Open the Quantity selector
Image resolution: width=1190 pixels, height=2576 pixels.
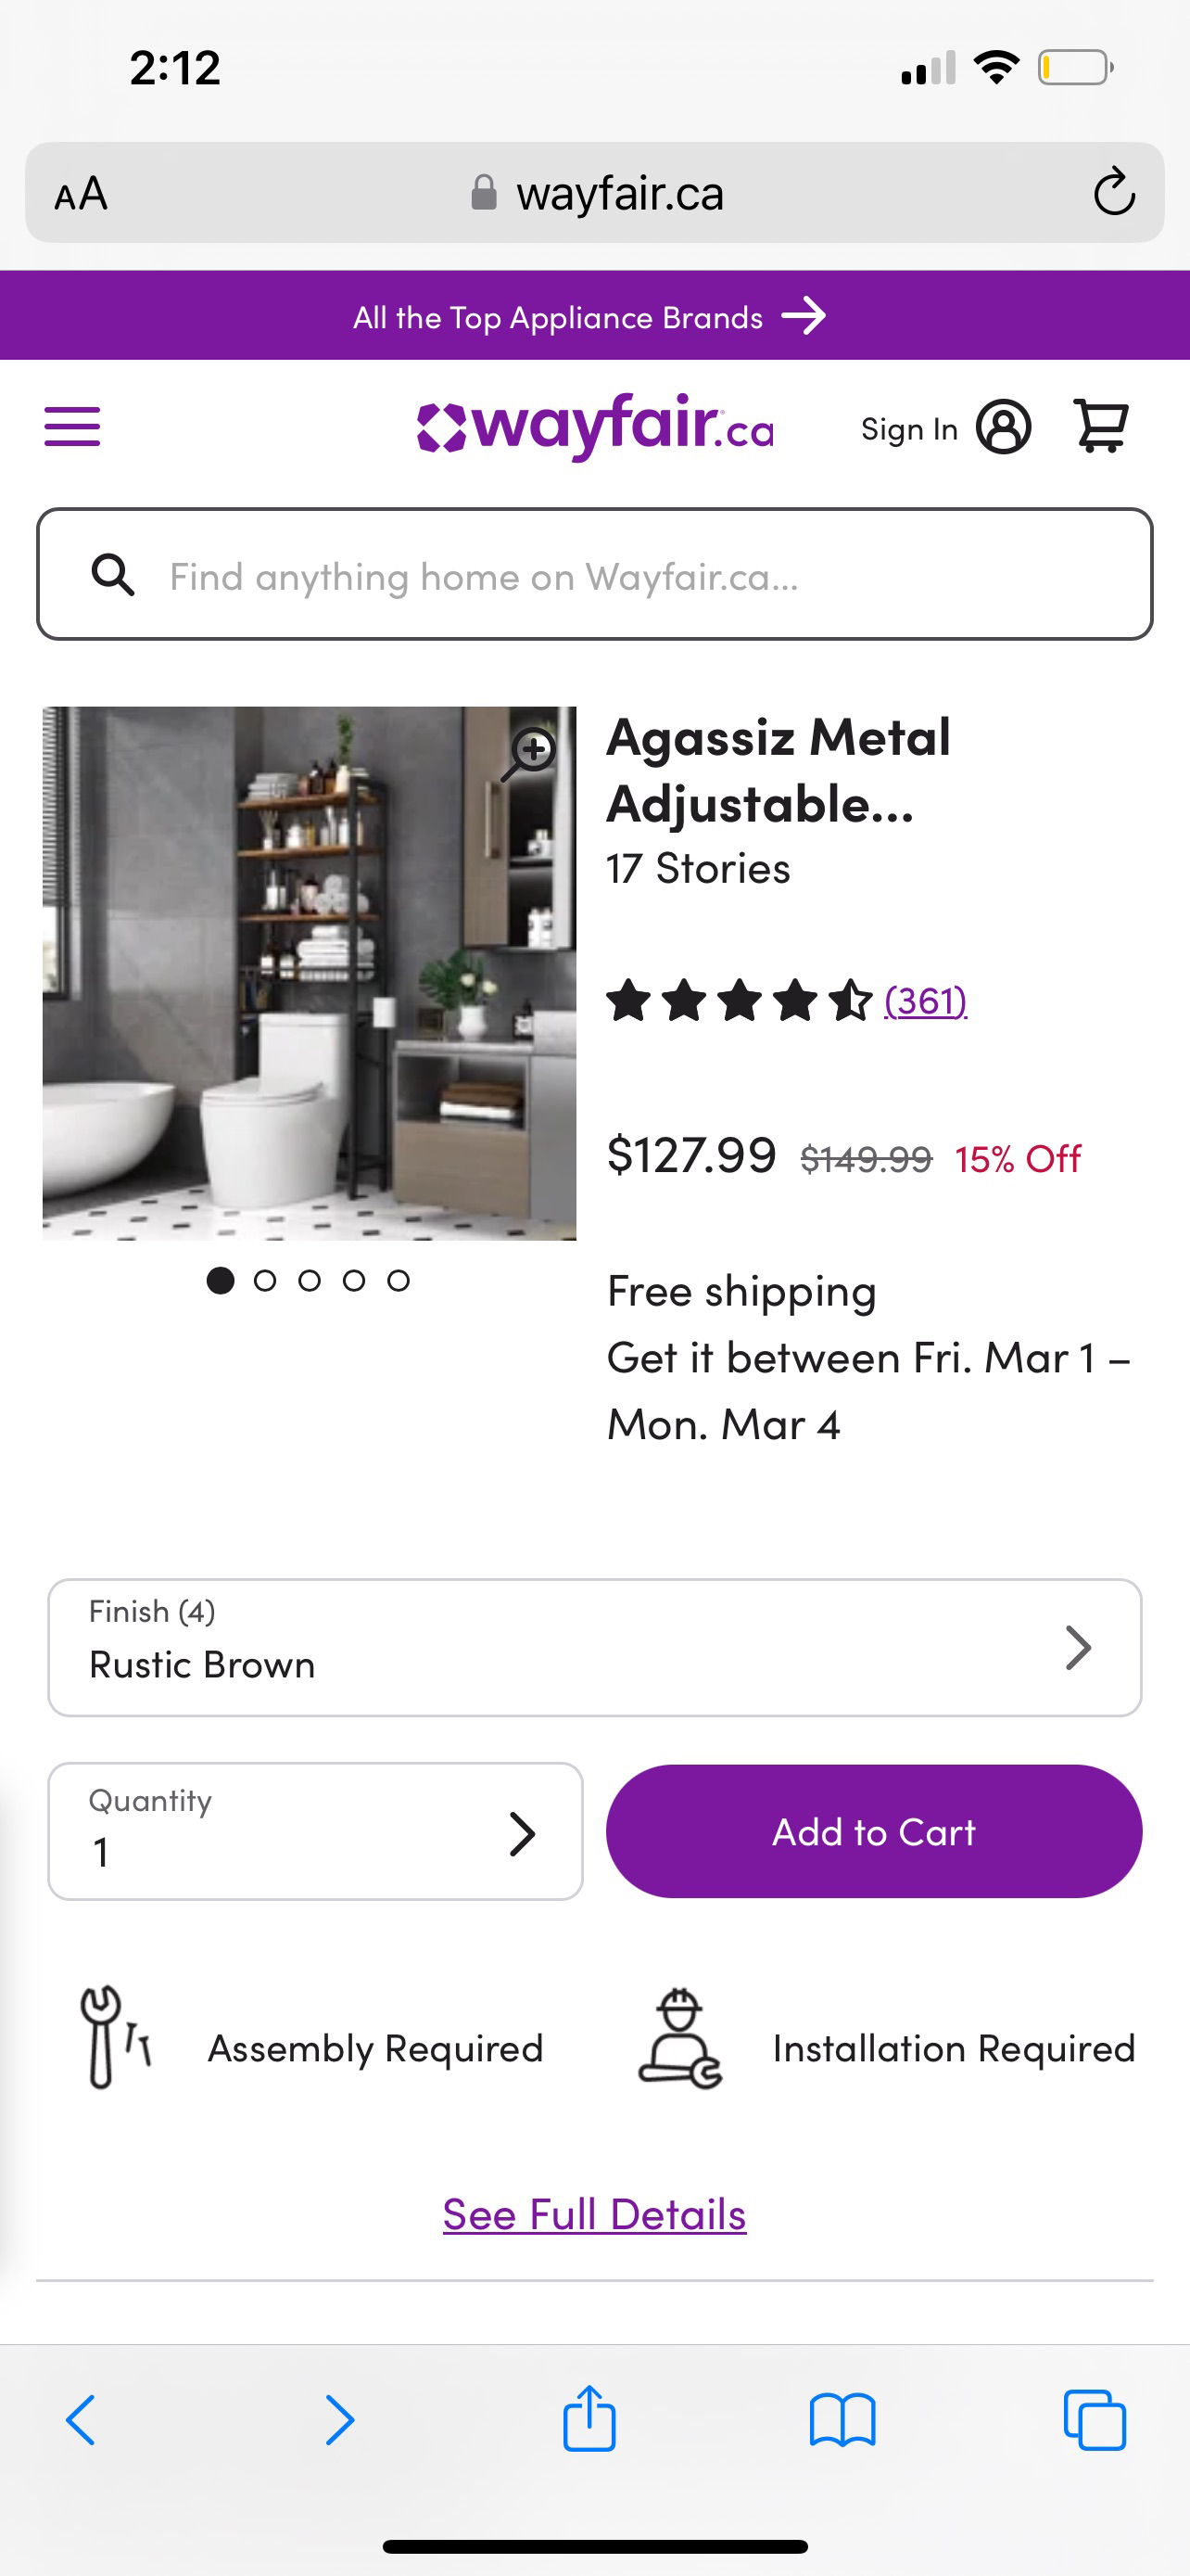315,1831
